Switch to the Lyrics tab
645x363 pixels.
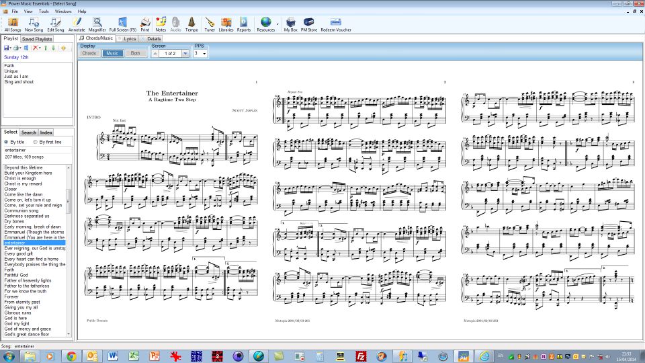tap(128, 38)
